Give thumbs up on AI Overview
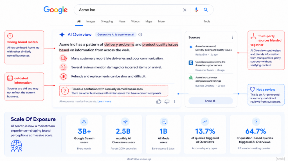 click(159, 101)
